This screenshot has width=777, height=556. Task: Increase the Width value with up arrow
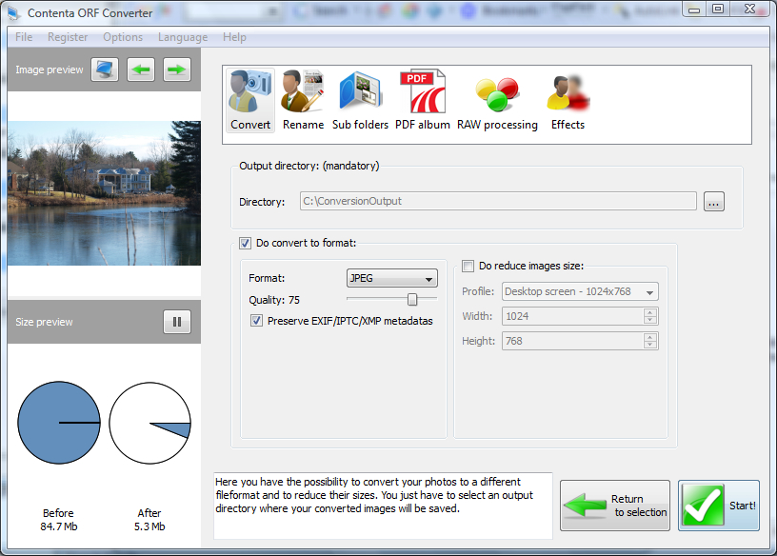click(x=650, y=312)
